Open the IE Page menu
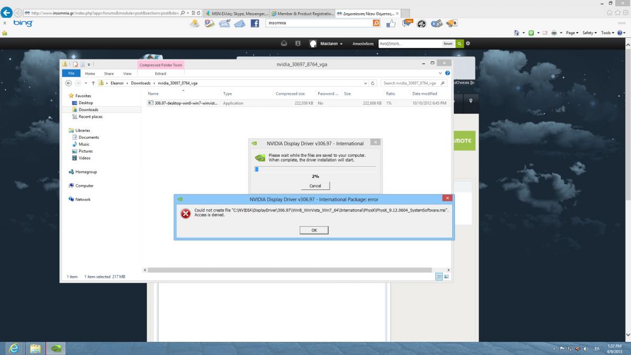 click(x=572, y=33)
